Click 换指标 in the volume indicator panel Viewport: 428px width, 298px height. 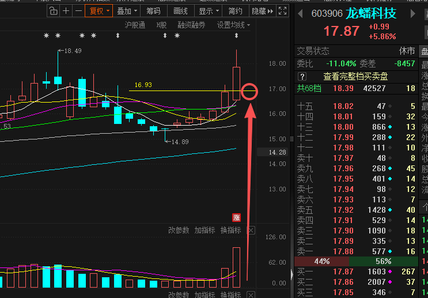point(231,230)
